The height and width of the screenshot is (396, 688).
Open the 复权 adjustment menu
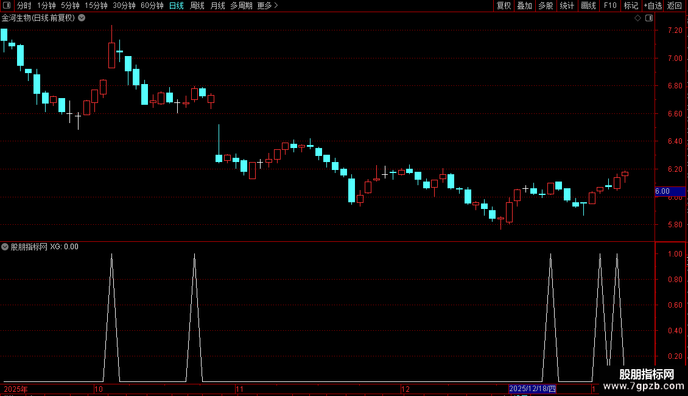504,5
